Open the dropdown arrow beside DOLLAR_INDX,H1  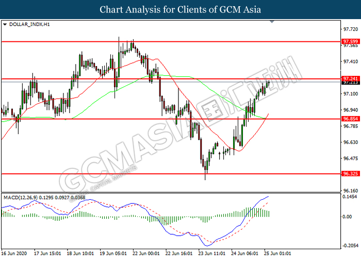coord(5,24)
